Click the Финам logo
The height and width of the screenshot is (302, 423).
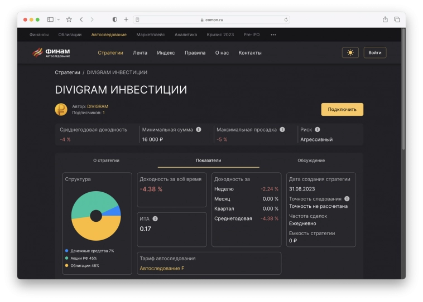(51, 52)
